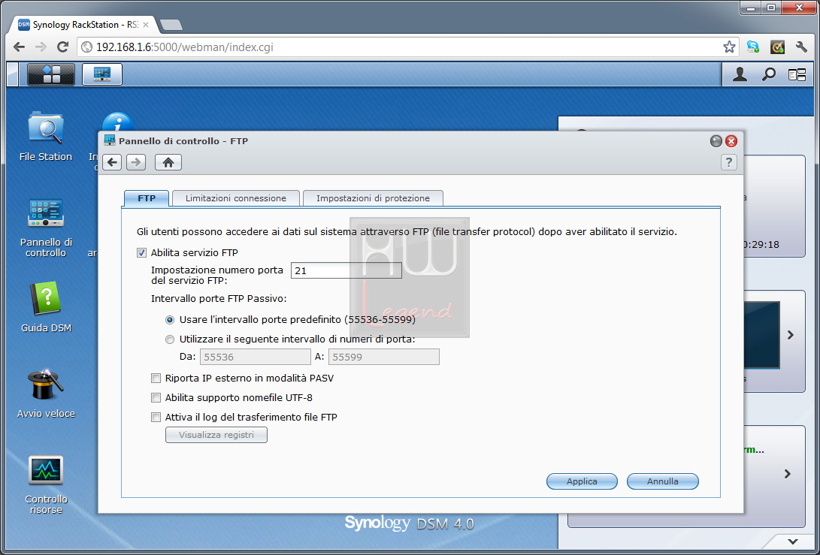Select the custom port range radio button
This screenshot has height=555, width=820.
169,339
